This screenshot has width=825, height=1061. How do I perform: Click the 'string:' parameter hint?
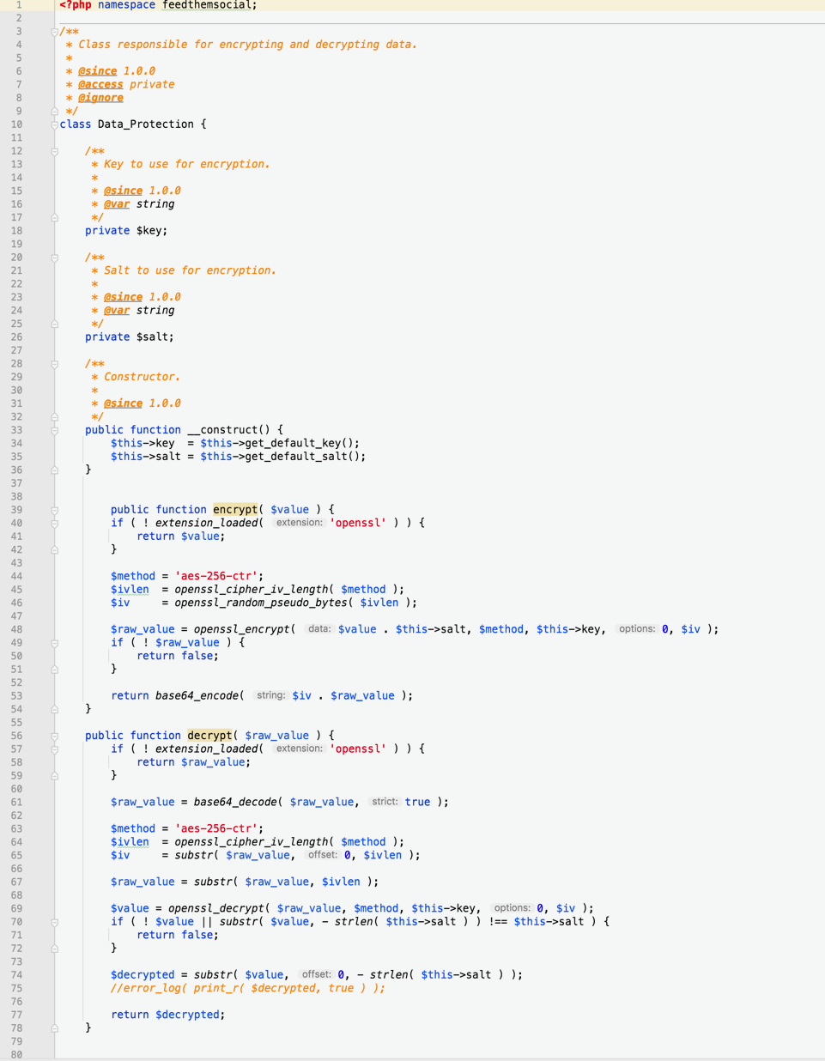(270, 696)
